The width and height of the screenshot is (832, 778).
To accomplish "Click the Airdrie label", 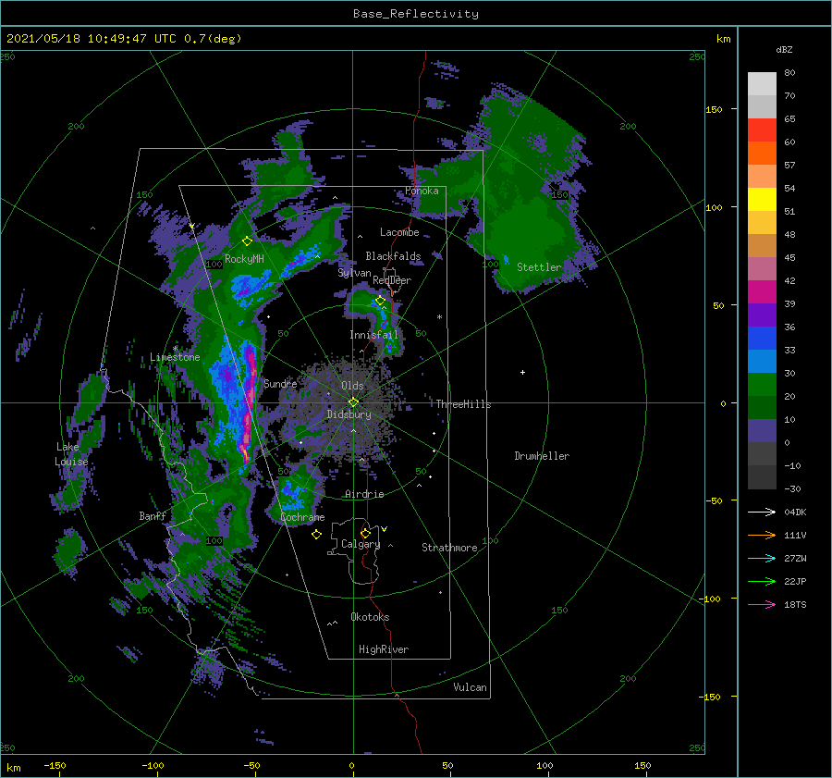I will [364, 494].
